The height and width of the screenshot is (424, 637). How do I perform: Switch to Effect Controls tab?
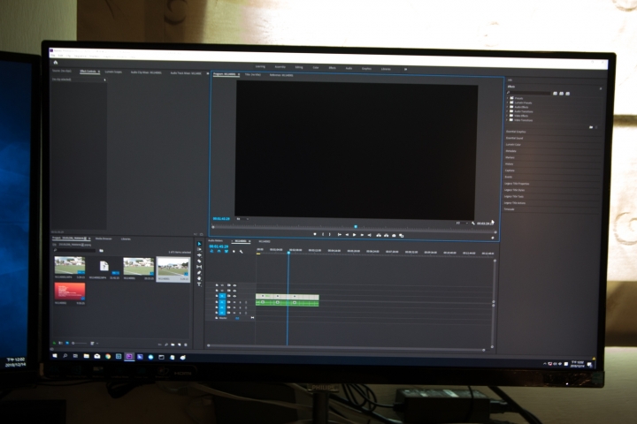pos(88,72)
